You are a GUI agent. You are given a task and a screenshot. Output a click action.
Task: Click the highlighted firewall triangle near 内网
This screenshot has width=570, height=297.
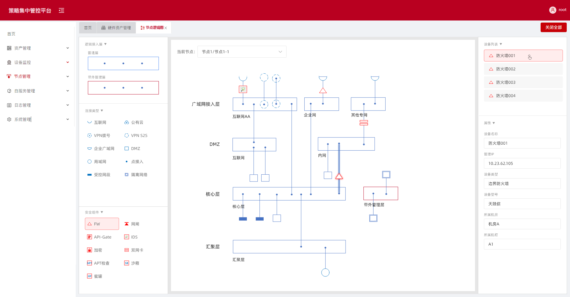coord(339,176)
